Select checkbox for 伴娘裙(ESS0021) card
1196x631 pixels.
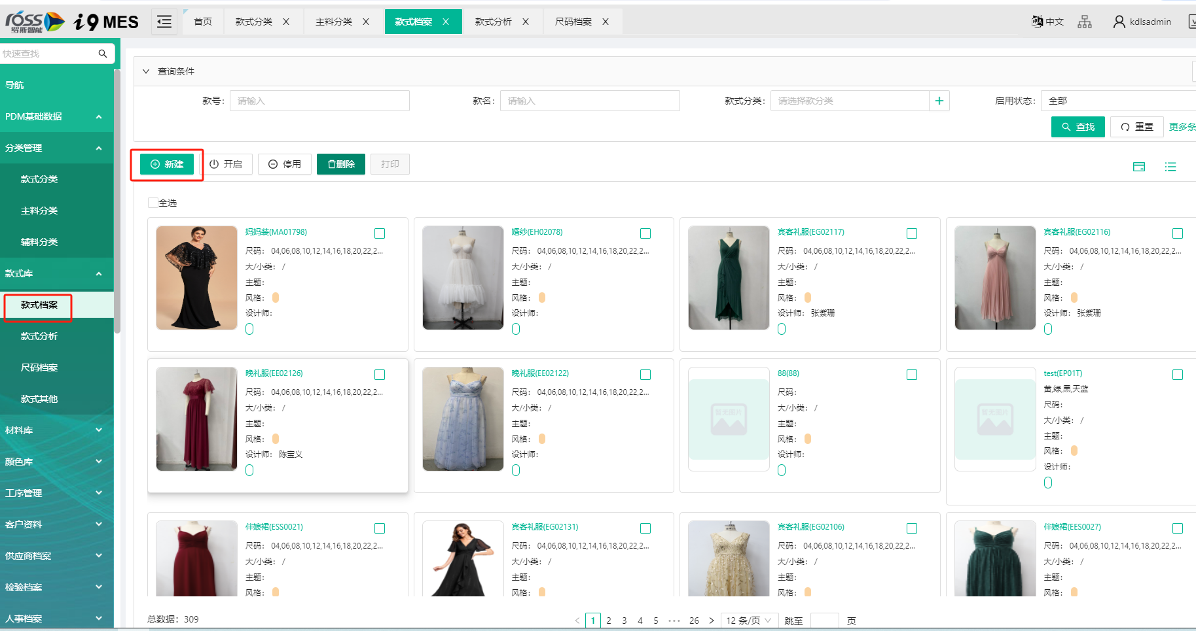(380, 528)
